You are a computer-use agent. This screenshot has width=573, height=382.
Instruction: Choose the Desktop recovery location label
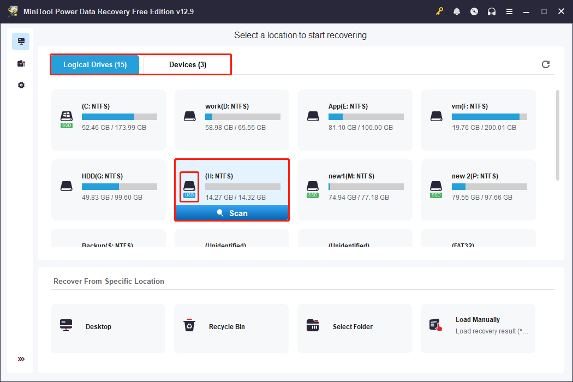(x=98, y=327)
